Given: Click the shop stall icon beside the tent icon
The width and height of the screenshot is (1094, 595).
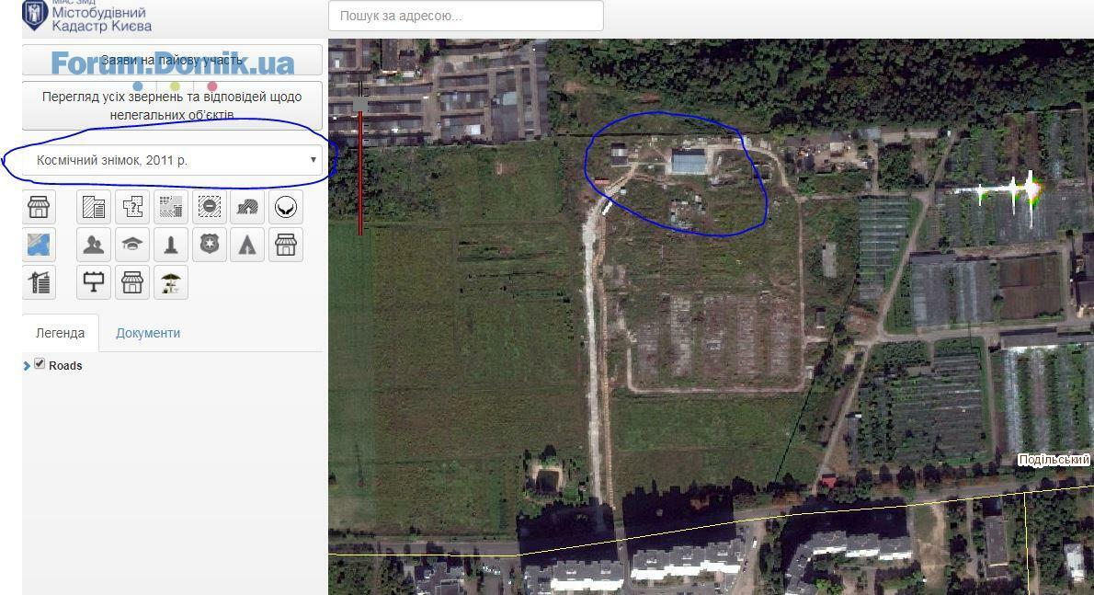Looking at the screenshot, I should pos(285,245).
